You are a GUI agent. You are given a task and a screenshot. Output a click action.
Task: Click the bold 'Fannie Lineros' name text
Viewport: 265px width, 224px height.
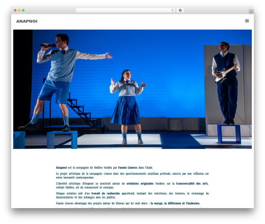128,167
